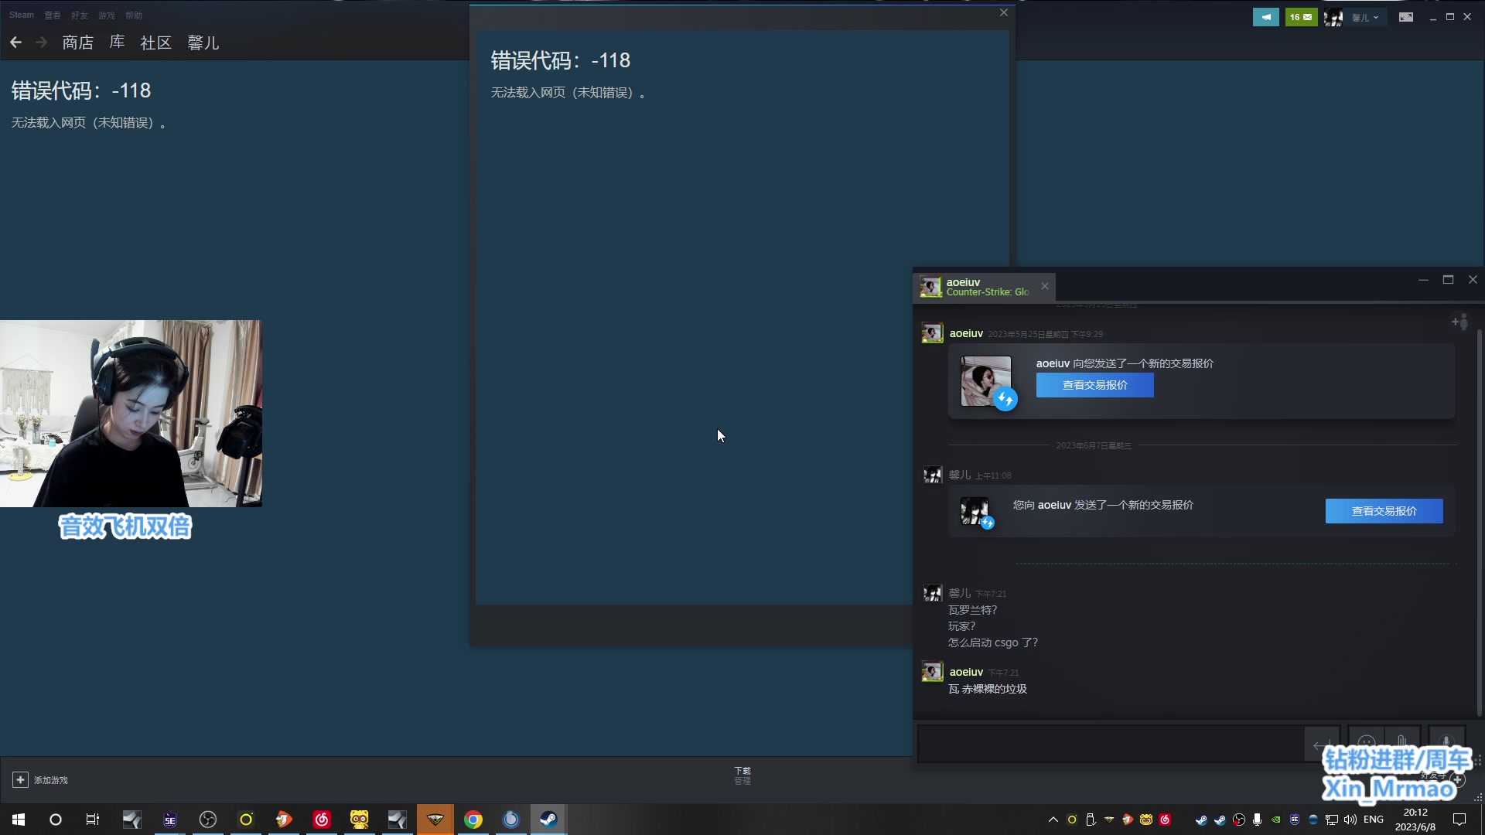The width and height of the screenshot is (1485, 835).
Task: Open the blue circular app on taskbar
Action: pyautogui.click(x=511, y=820)
